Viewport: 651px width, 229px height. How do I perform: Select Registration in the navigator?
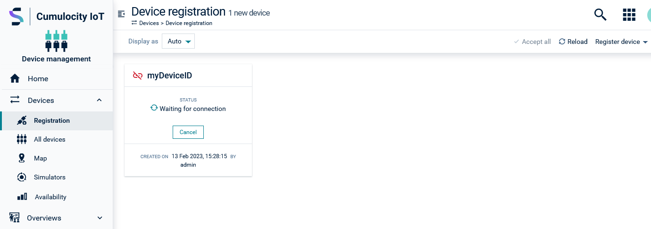(52, 120)
